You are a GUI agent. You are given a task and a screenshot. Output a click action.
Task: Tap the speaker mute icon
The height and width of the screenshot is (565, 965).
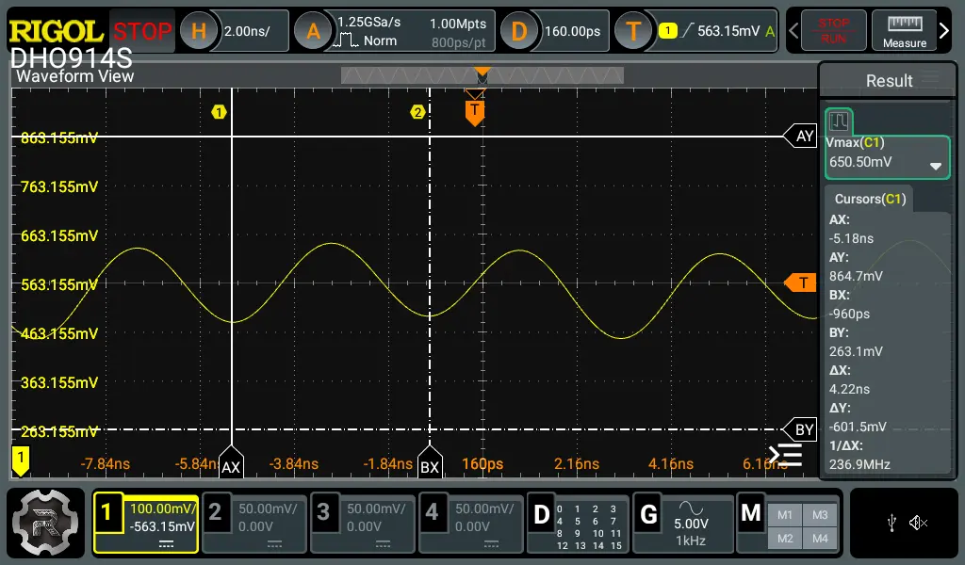tap(918, 524)
